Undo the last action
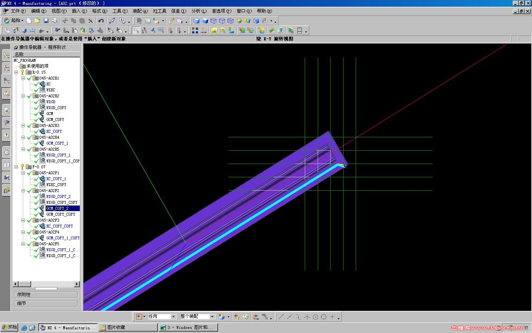This screenshot has height=333, width=532. click(101, 21)
